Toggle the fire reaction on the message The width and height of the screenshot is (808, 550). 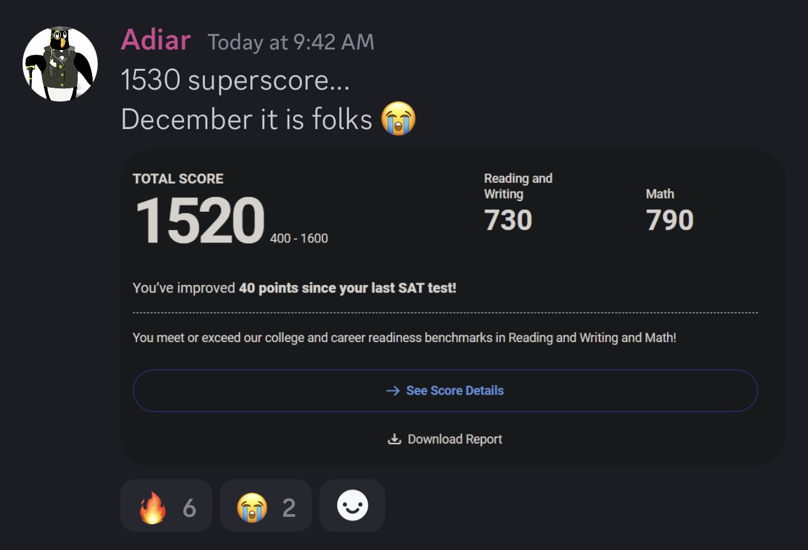[166, 506]
